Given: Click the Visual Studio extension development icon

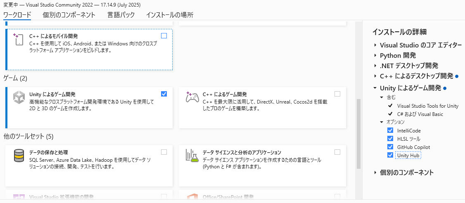Looking at the screenshot, I should pyautogui.click(x=19, y=197).
